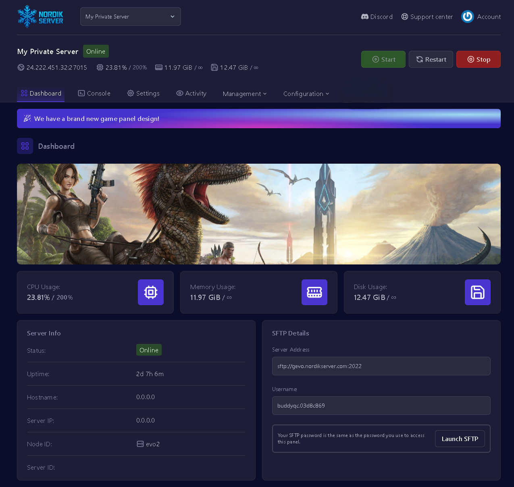Click the Online badge near the server name
This screenshot has height=487, width=514.
point(96,51)
